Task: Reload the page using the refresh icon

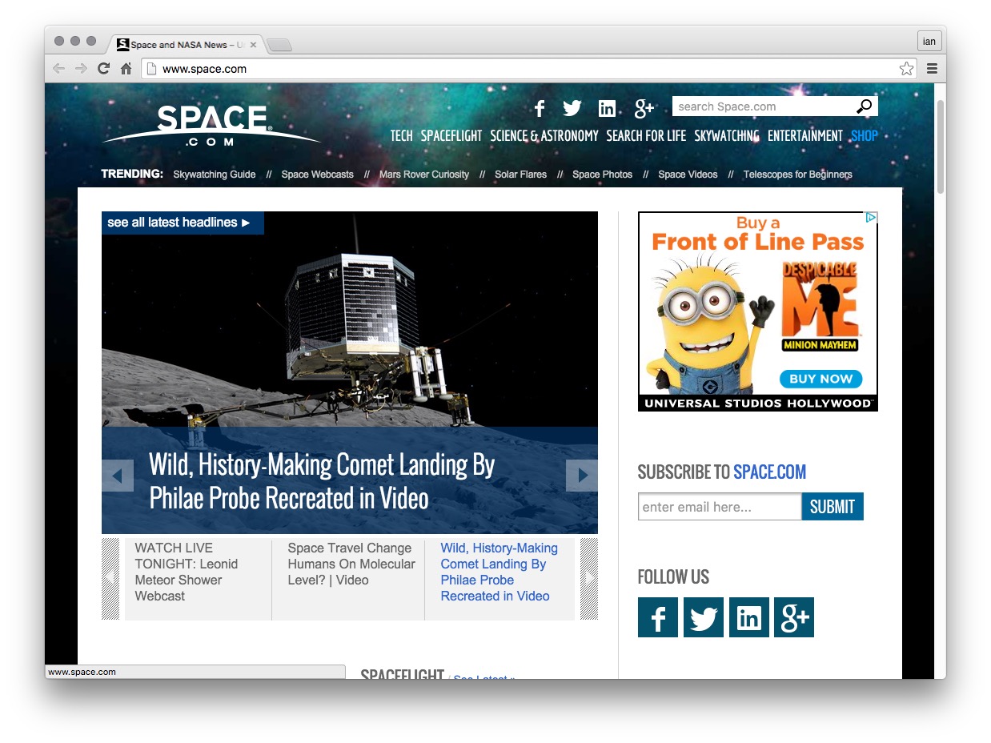Action: tap(103, 69)
